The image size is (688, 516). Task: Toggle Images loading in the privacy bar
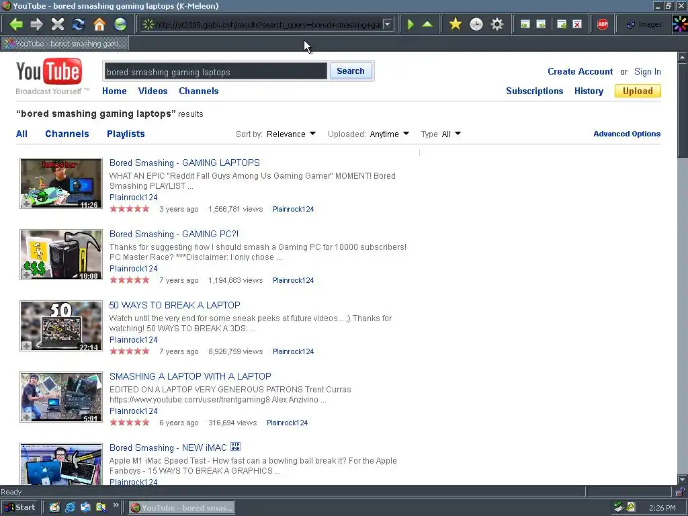tap(644, 25)
